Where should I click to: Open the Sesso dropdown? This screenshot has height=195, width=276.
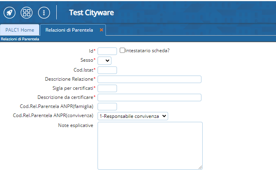[x=104, y=61]
